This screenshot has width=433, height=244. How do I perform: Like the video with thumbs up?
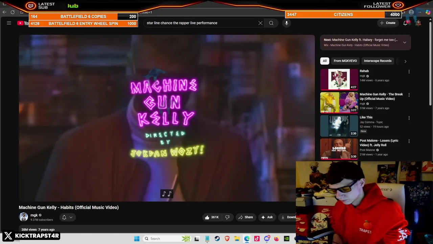pos(212,217)
